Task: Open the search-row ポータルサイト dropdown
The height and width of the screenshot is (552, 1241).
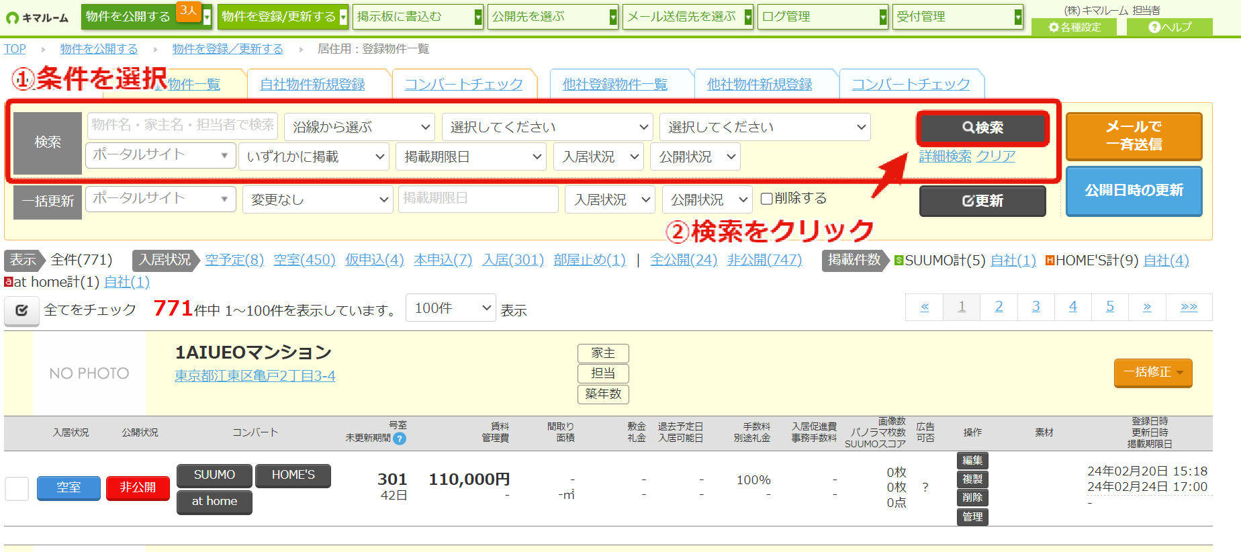Action: pos(160,155)
